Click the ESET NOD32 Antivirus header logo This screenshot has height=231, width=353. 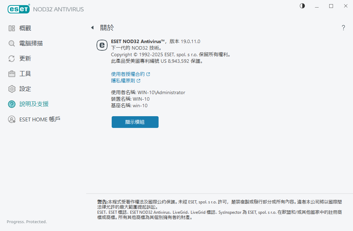[46, 9]
